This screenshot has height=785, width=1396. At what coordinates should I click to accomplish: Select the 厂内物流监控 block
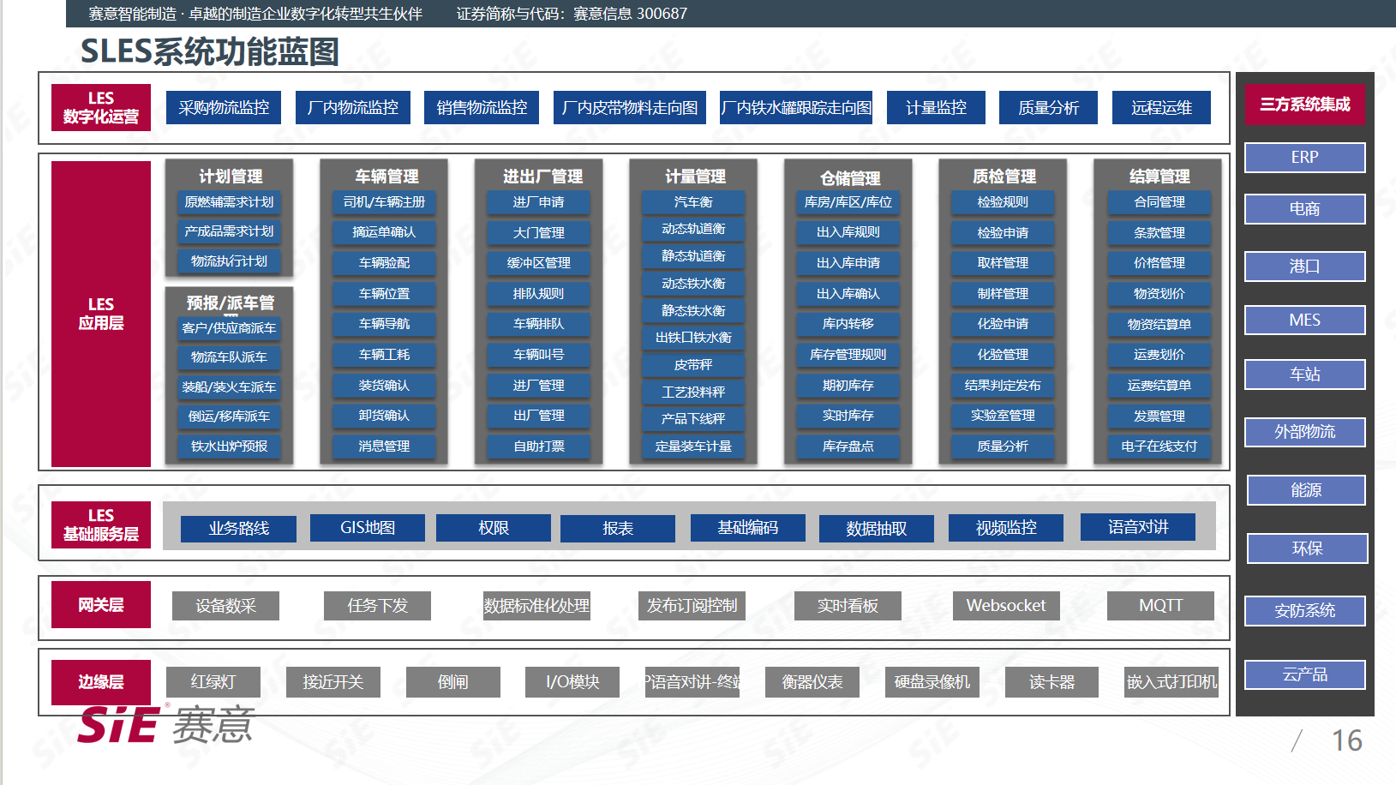[x=353, y=108]
